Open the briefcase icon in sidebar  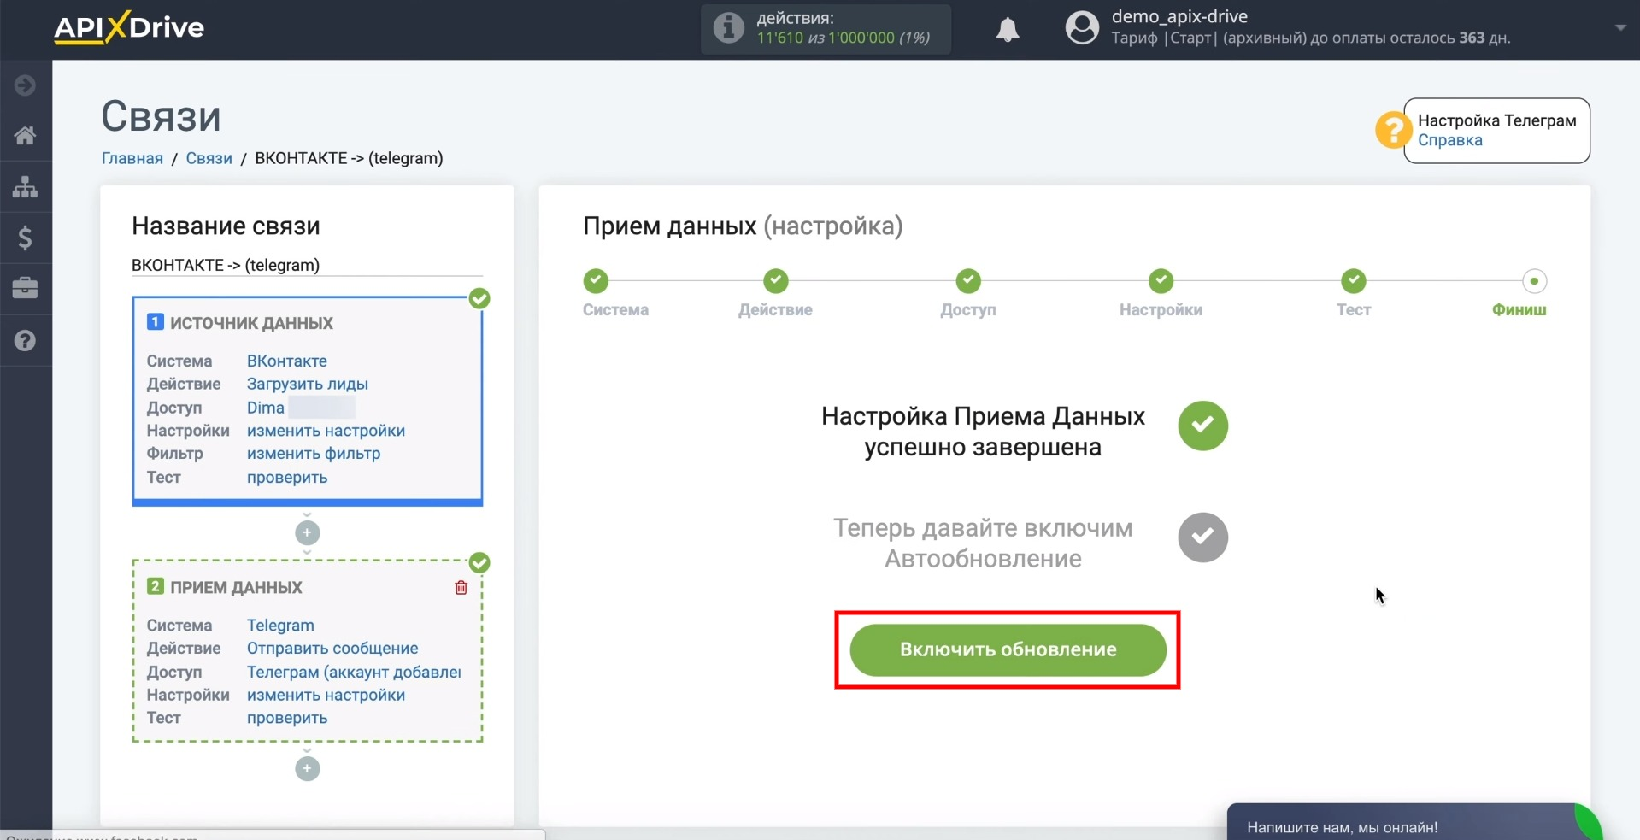pos(25,288)
